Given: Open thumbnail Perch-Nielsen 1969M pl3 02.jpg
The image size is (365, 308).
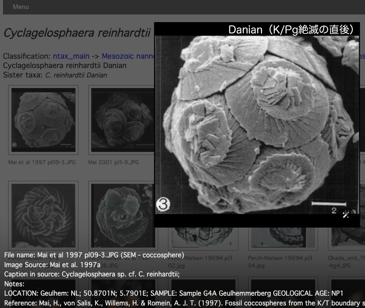Looking at the screenshot, I should point(203,239).
